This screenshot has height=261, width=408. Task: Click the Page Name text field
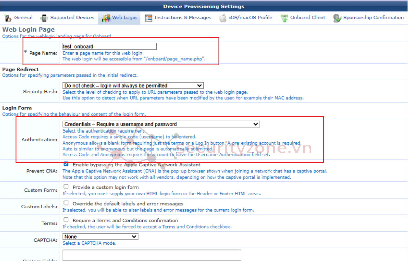tap(109, 47)
